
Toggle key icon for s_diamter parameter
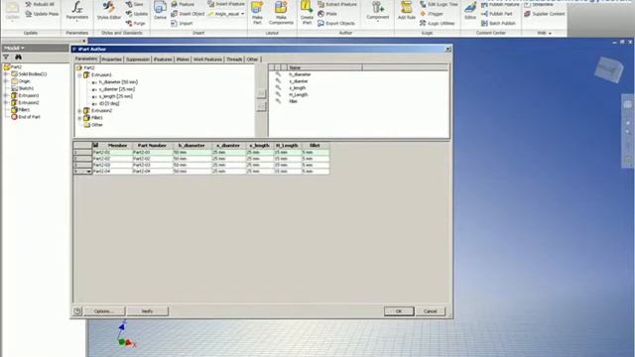[x=278, y=81]
